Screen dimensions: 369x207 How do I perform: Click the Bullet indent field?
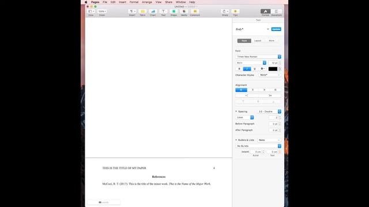tap(256, 152)
